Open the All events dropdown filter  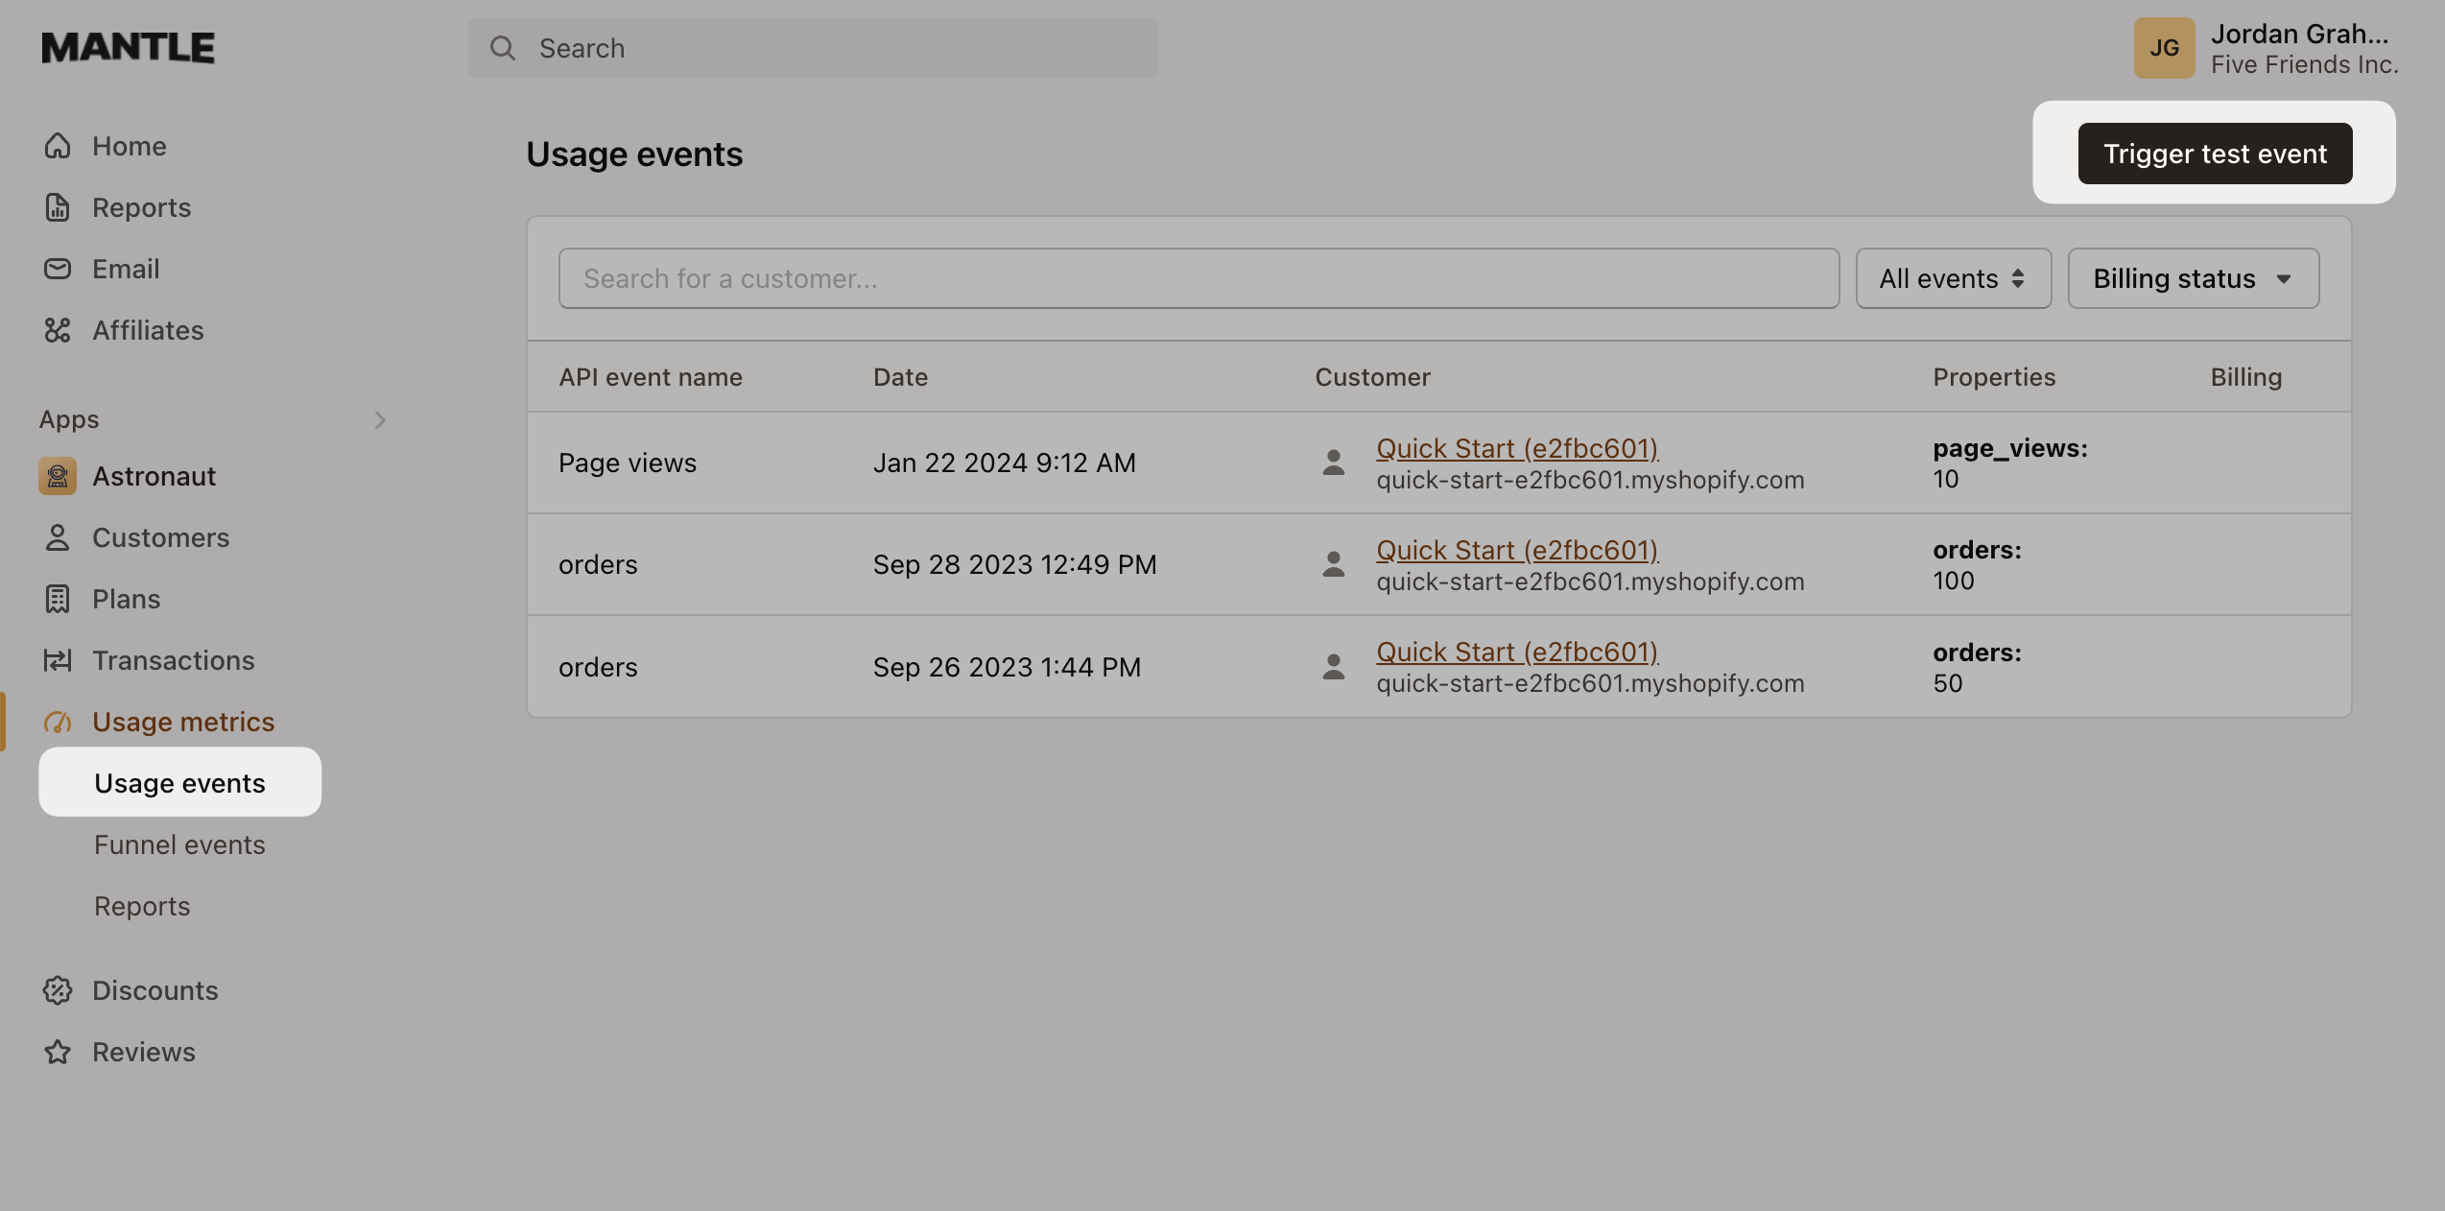(1952, 277)
